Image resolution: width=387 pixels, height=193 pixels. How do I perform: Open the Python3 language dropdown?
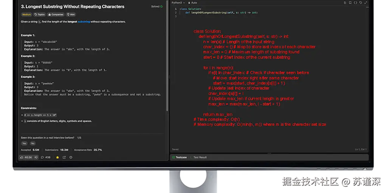[x=178, y=3]
